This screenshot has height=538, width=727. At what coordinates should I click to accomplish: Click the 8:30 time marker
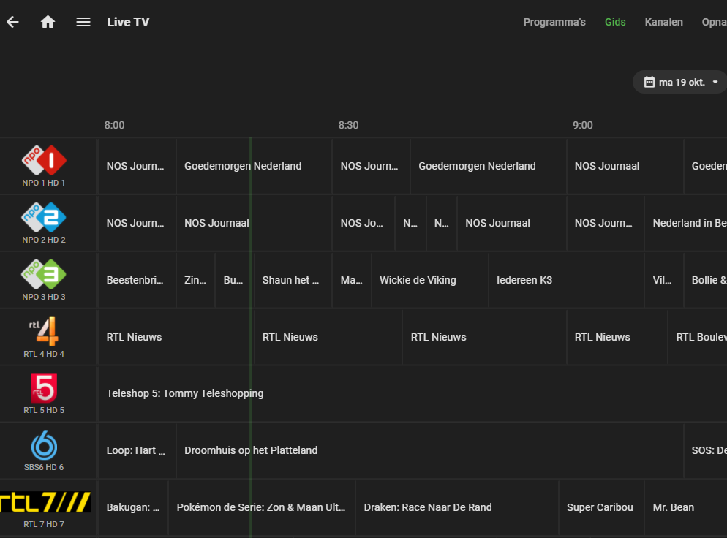point(348,125)
